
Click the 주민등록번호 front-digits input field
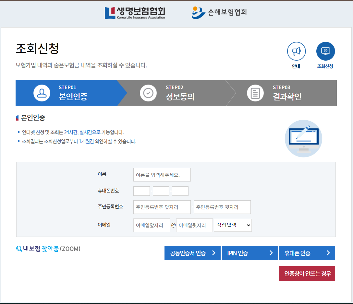pos(162,207)
